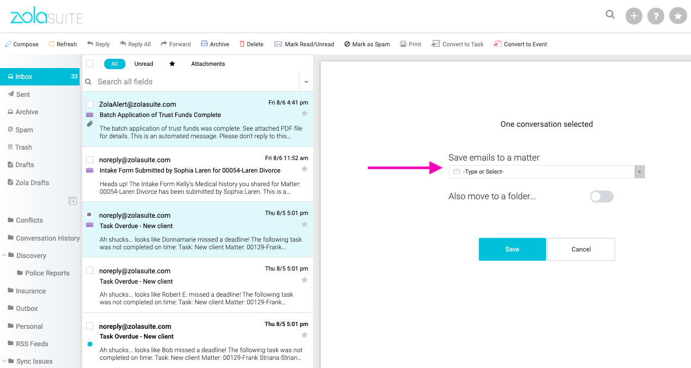Mark the email as Spam

(x=367, y=44)
